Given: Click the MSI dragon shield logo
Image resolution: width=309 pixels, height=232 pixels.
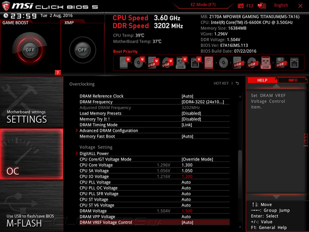Looking at the screenshot, I should [6, 6].
